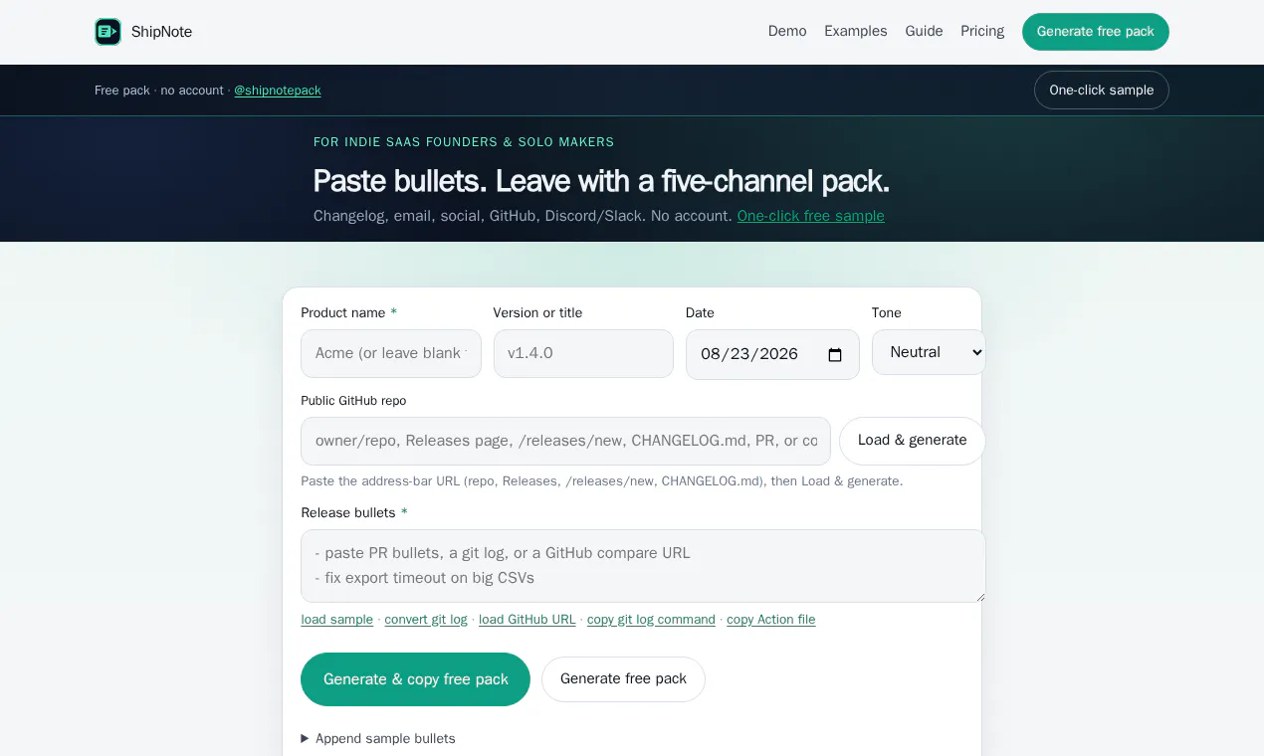Click the copy git log command link

(x=651, y=620)
